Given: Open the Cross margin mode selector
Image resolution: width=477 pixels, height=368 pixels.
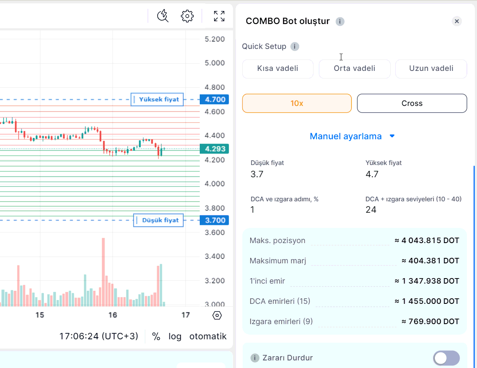Looking at the screenshot, I should 412,103.
